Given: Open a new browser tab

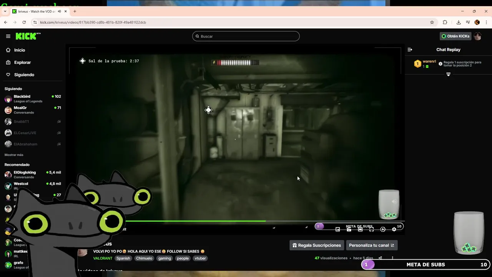Looking at the screenshot, I should pos(75,11).
